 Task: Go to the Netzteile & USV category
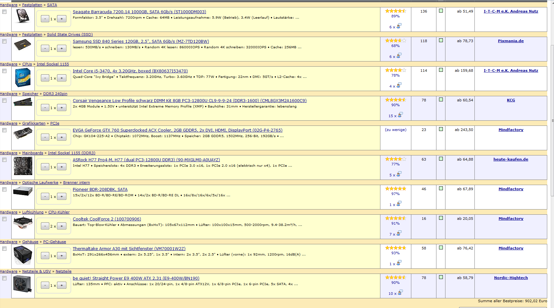[36, 271]
